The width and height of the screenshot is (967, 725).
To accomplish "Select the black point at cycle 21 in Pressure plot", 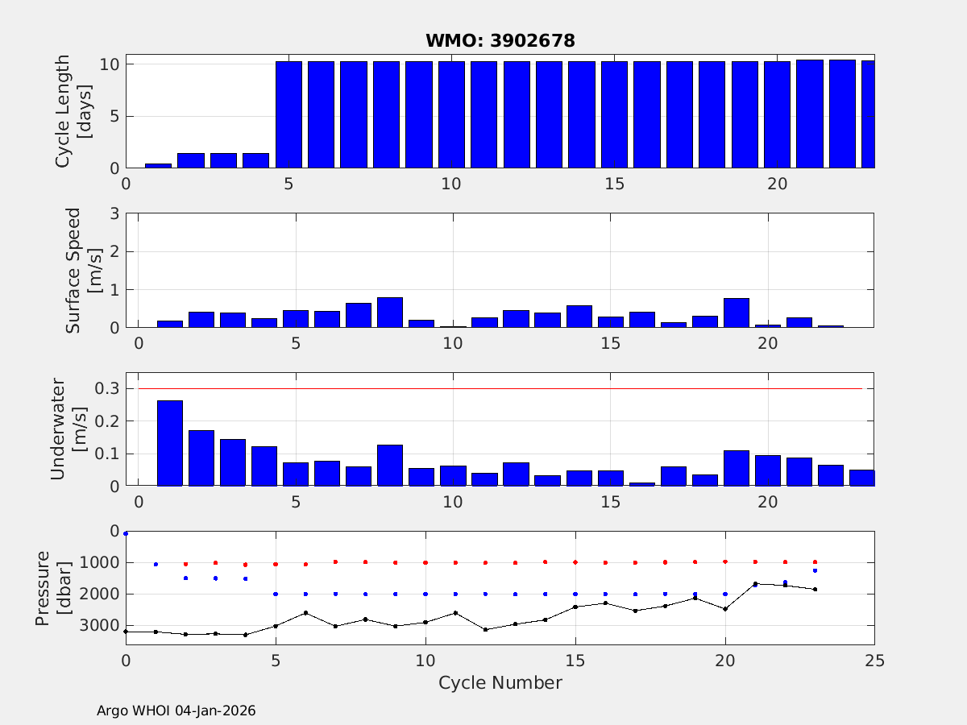I will [755, 584].
